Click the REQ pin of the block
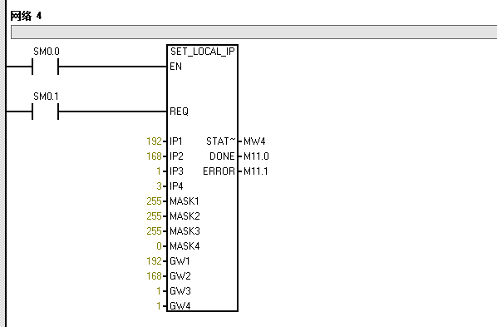Image resolution: width=497 pixels, height=327 pixels. click(179, 111)
